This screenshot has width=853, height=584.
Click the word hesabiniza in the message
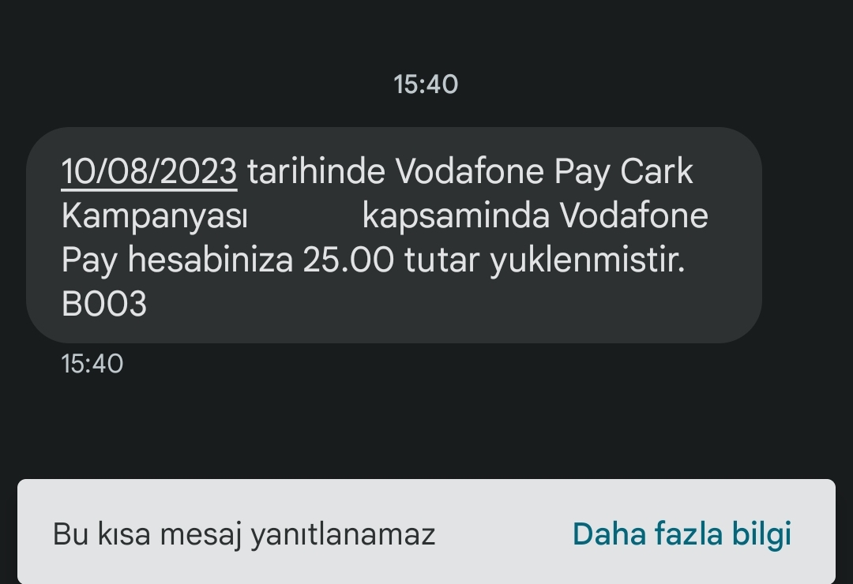coord(211,260)
